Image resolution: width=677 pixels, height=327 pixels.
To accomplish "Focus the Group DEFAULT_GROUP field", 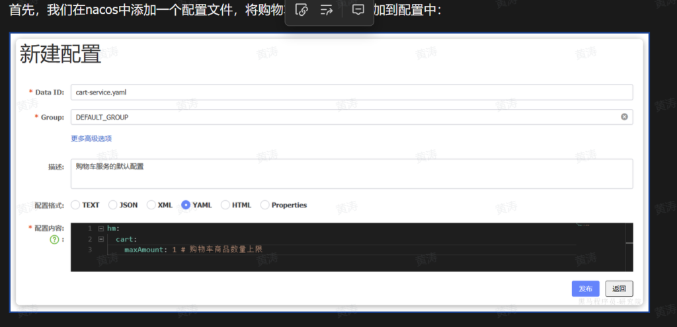I will click(344, 117).
